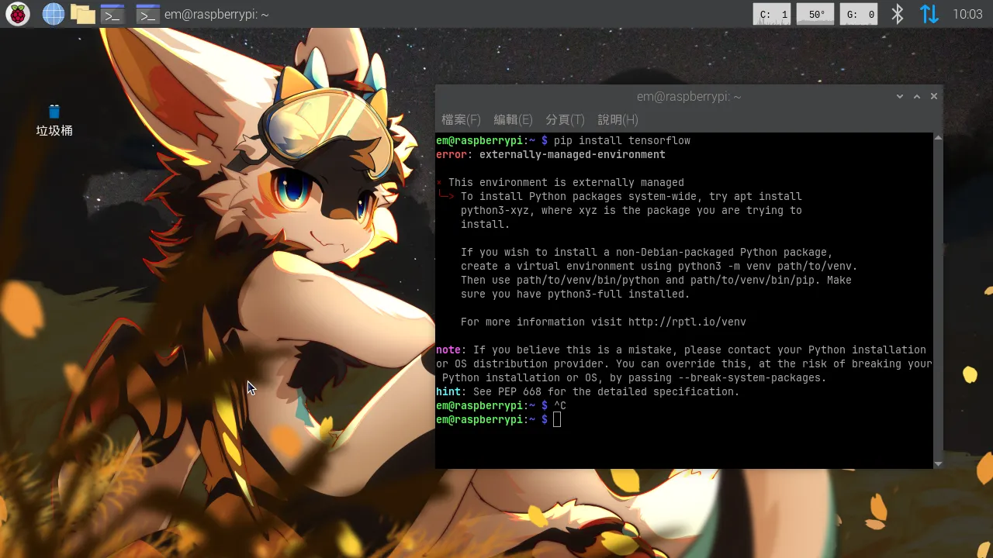Screen dimensions: 993x558
Task: Click 'This environment is externally managed' line
Action: [566, 183]
